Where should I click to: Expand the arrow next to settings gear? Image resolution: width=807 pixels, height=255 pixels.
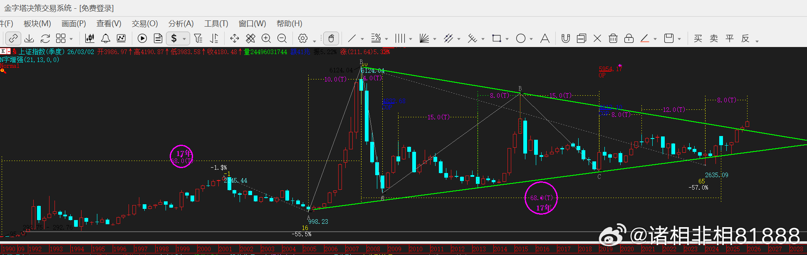click(x=314, y=41)
